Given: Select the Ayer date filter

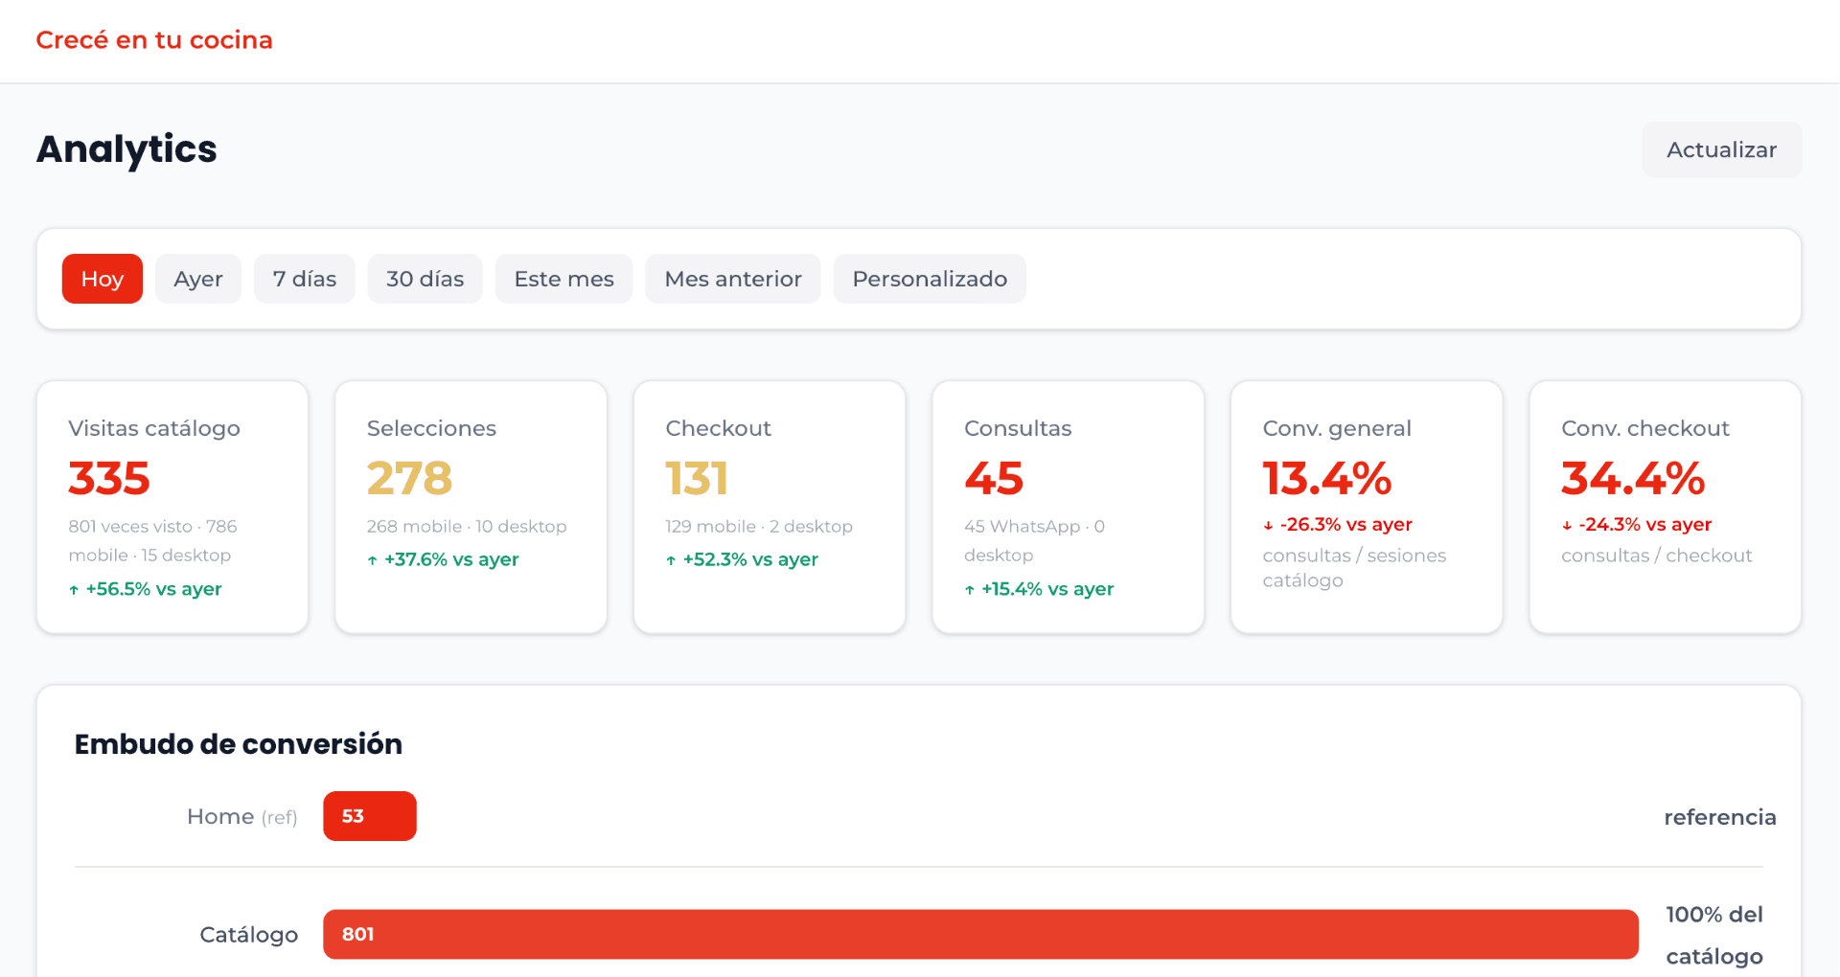Looking at the screenshot, I should point(198,279).
